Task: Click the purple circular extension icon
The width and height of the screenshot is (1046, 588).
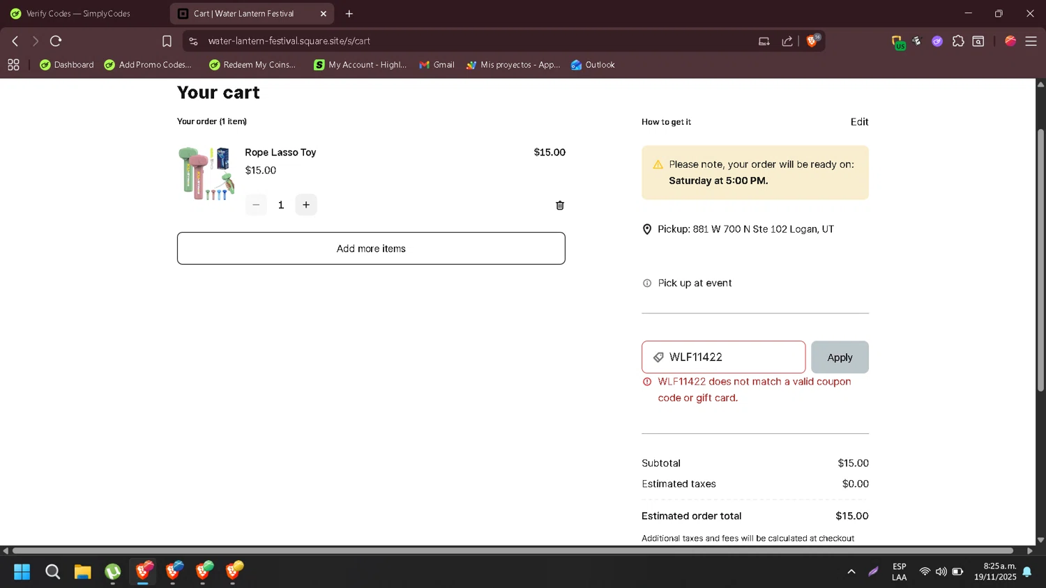Action: [937, 41]
